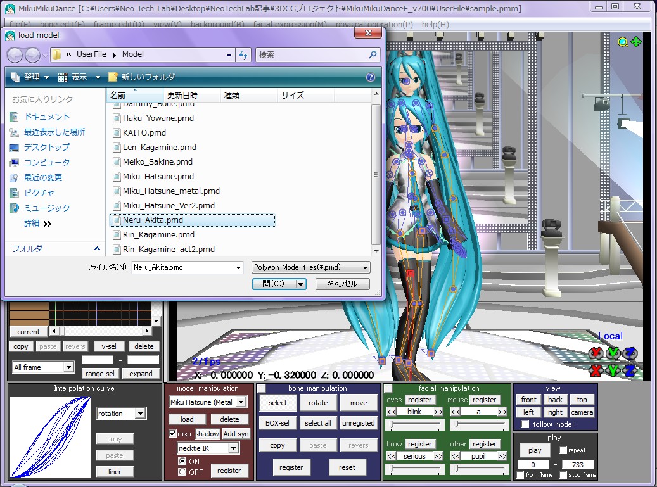
Task: Click the 検索 search field
Action: coord(312,55)
